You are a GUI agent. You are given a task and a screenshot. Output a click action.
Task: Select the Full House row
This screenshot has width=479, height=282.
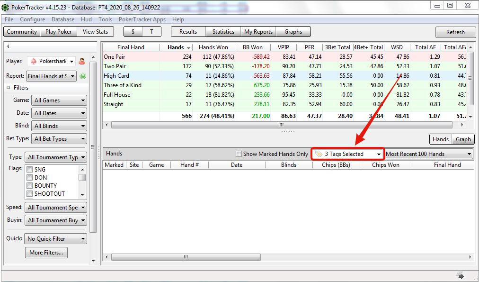click(285, 95)
